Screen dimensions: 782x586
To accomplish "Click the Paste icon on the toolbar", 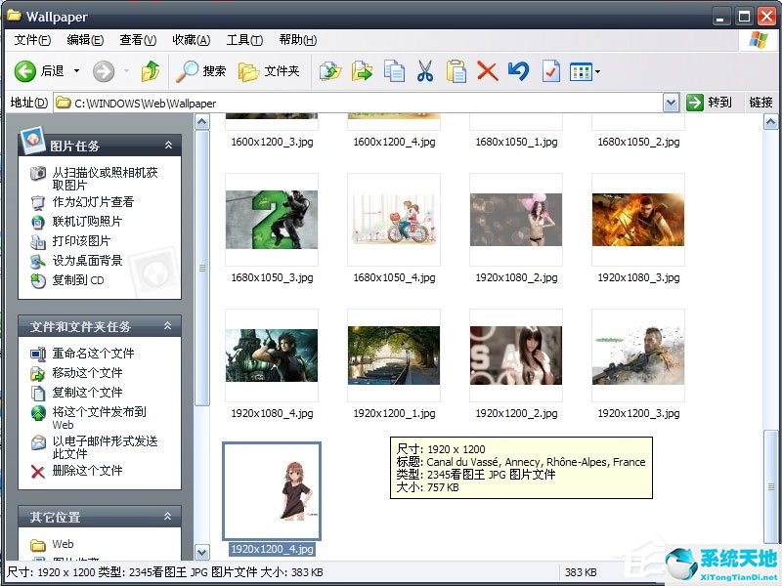I will (456, 71).
